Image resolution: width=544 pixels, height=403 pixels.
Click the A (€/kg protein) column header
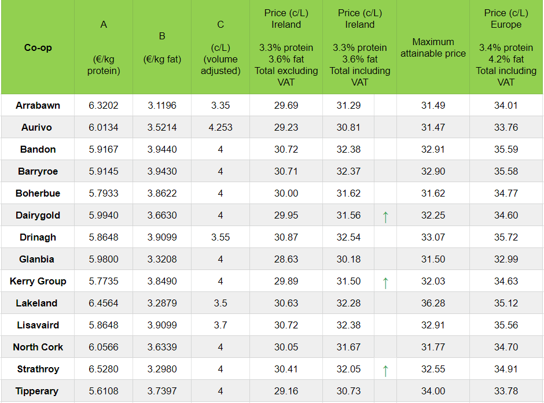104,47
